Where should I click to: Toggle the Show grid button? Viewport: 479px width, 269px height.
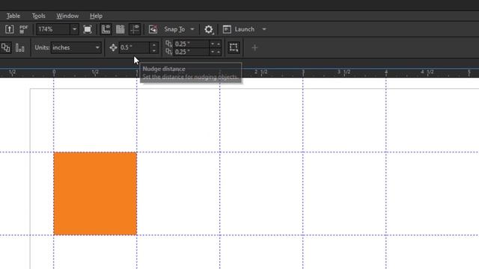(x=120, y=29)
